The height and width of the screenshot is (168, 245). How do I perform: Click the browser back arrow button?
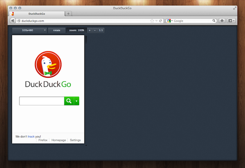point(12,21)
